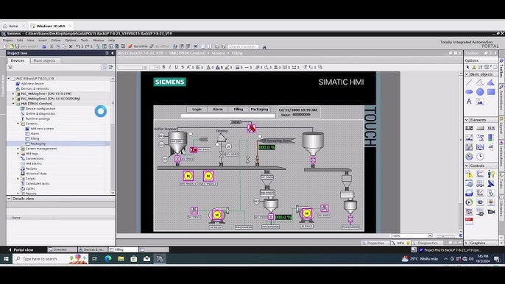
Task: Open the zoom percentage dropdown
Action: click(430, 236)
